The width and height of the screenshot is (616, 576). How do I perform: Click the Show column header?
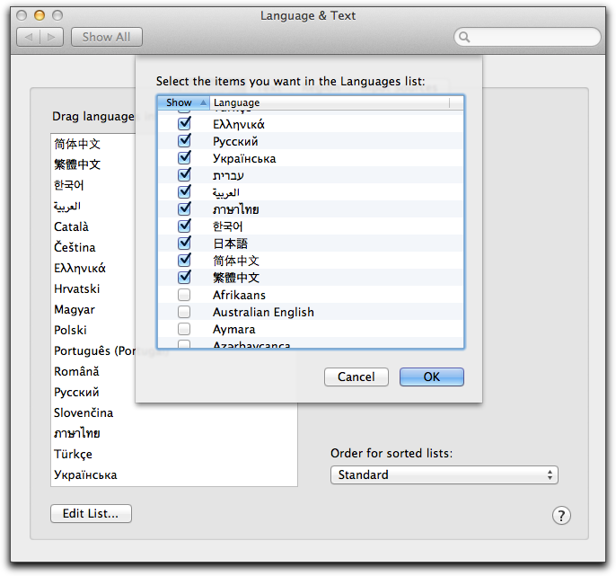(183, 102)
